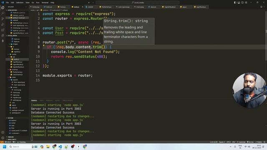This screenshot has width=267, height=150.
Task: Click the VS Code logo in title bar
Action: pos(3,2)
